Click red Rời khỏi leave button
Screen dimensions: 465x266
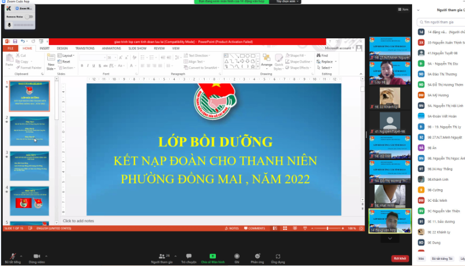(x=400, y=259)
